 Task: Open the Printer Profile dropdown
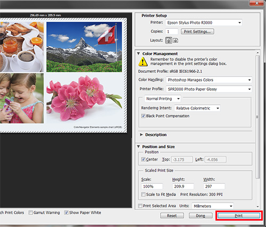tap(209, 89)
